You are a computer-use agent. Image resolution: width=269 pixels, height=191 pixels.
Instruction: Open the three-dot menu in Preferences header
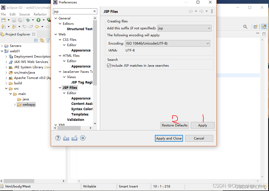coord(212,11)
